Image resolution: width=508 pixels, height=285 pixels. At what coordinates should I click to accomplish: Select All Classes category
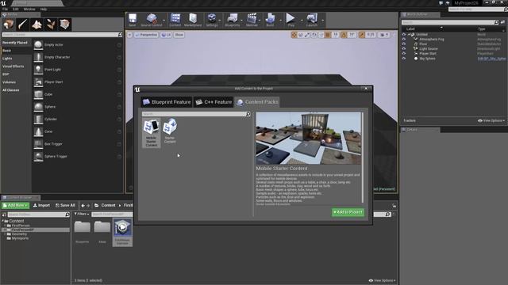tap(10, 90)
